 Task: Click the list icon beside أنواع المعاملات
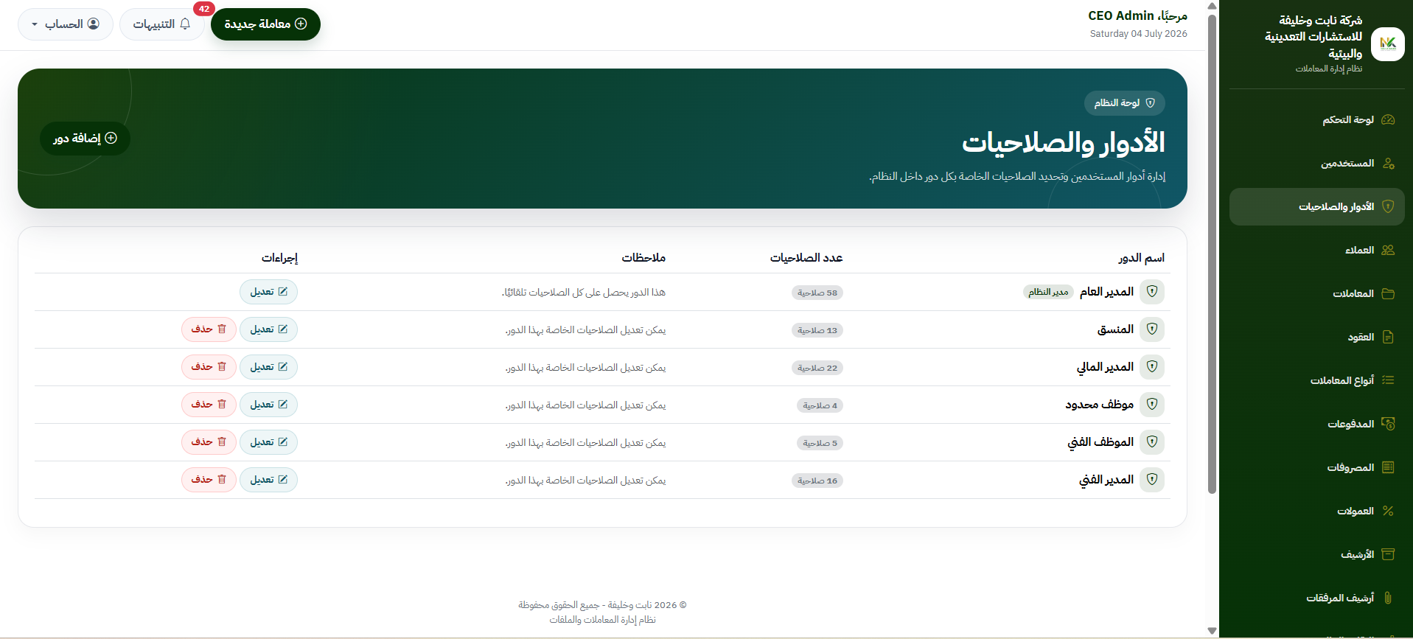(x=1388, y=381)
